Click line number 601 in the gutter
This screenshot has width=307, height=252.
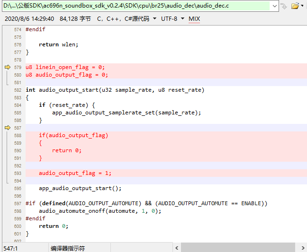point(18,234)
